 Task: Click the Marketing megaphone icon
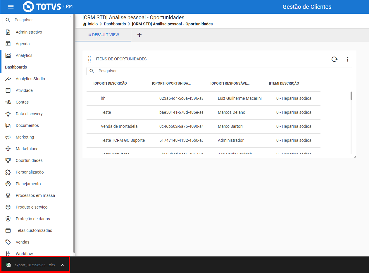[8, 137]
